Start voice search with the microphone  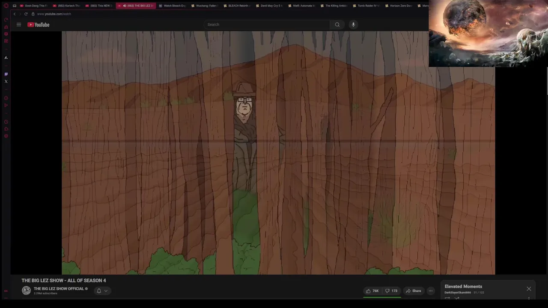click(353, 24)
